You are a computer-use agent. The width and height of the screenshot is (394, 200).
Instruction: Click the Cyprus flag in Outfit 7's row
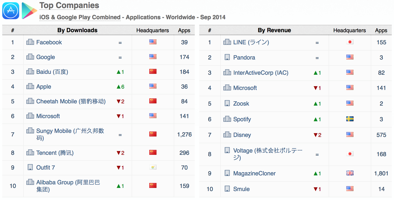[153, 167]
